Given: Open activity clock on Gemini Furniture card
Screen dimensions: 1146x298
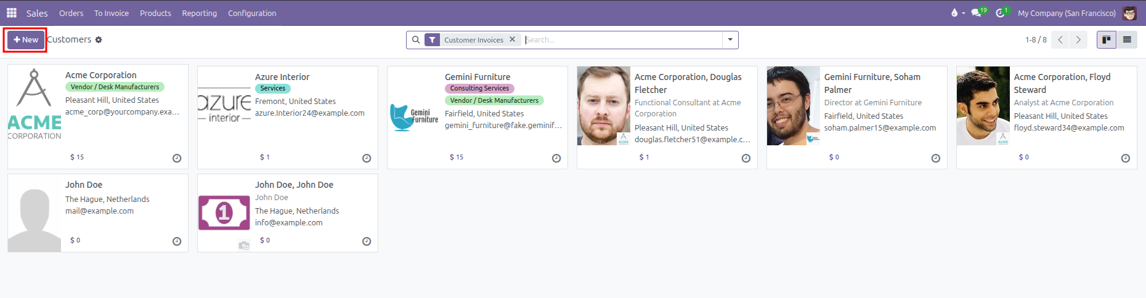Looking at the screenshot, I should (556, 158).
